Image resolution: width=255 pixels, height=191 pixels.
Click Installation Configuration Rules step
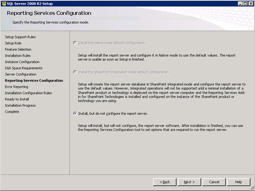[28, 93]
